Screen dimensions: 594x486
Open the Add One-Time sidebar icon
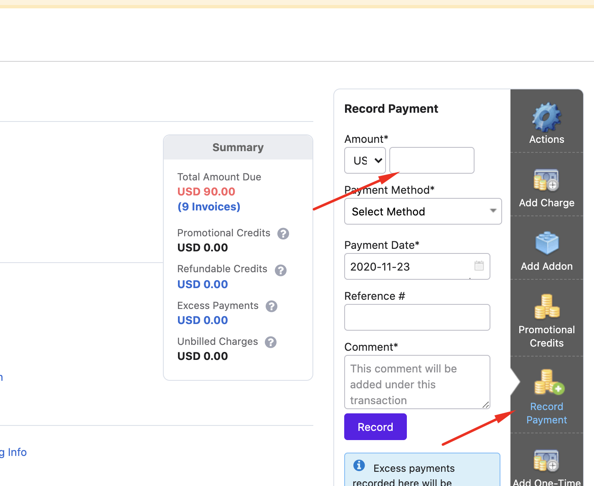tap(546, 461)
